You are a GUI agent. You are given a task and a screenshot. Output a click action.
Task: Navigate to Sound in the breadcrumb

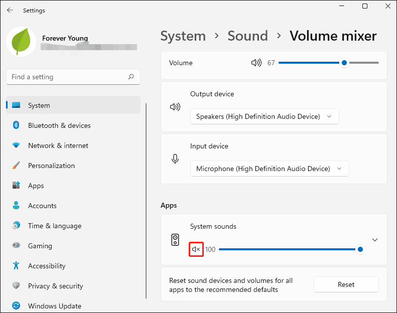tap(247, 36)
